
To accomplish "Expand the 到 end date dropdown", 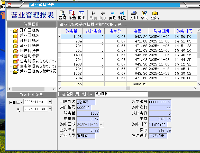I will pyautogui.click(x=50, y=109).
